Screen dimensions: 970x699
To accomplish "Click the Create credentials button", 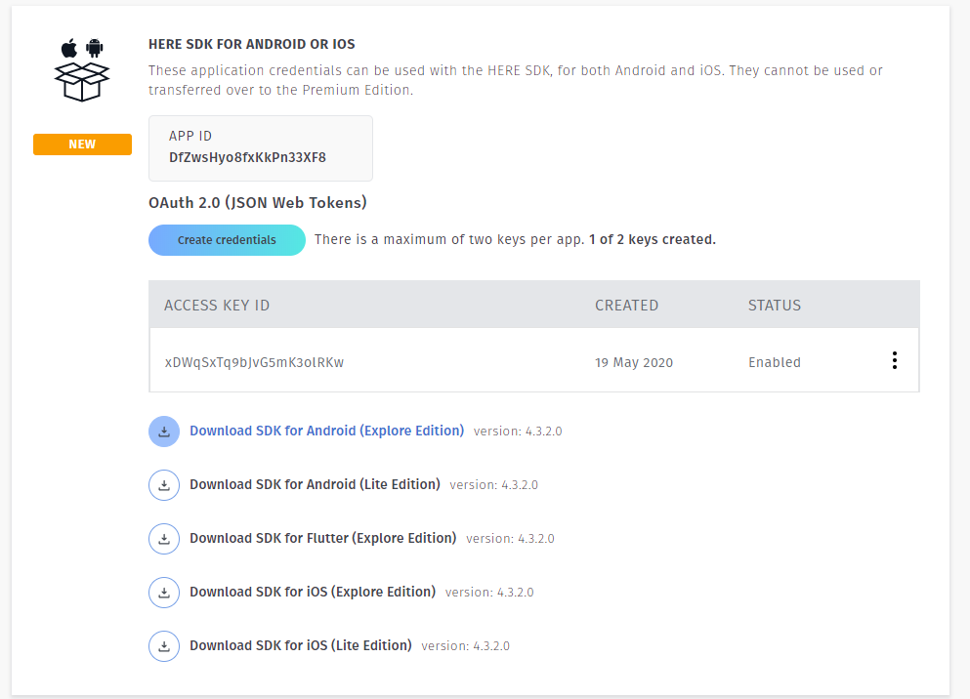I will (x=227, y=240).
